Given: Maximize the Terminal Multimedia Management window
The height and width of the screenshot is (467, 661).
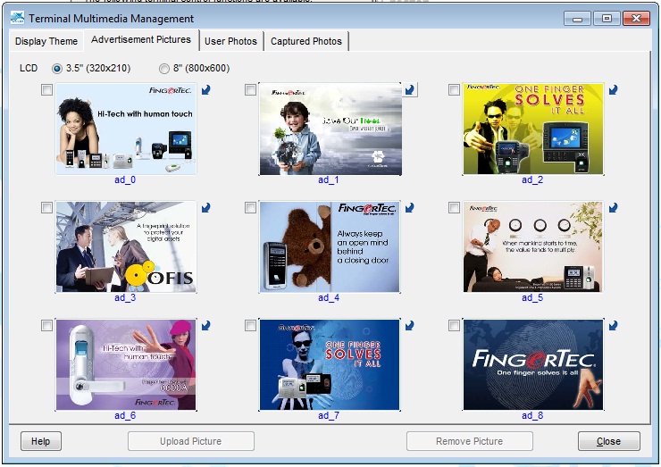Looking at the screenshot, I should click(x=607, y=19).
